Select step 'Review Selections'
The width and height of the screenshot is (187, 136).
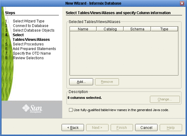coord(28,58)
